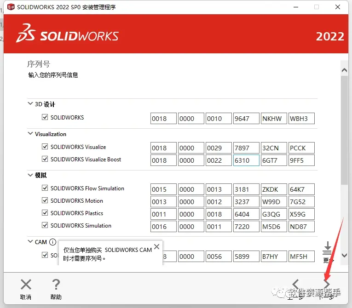Close the SOLIDWORKS CAM tooltip popup

click(157, 247)
